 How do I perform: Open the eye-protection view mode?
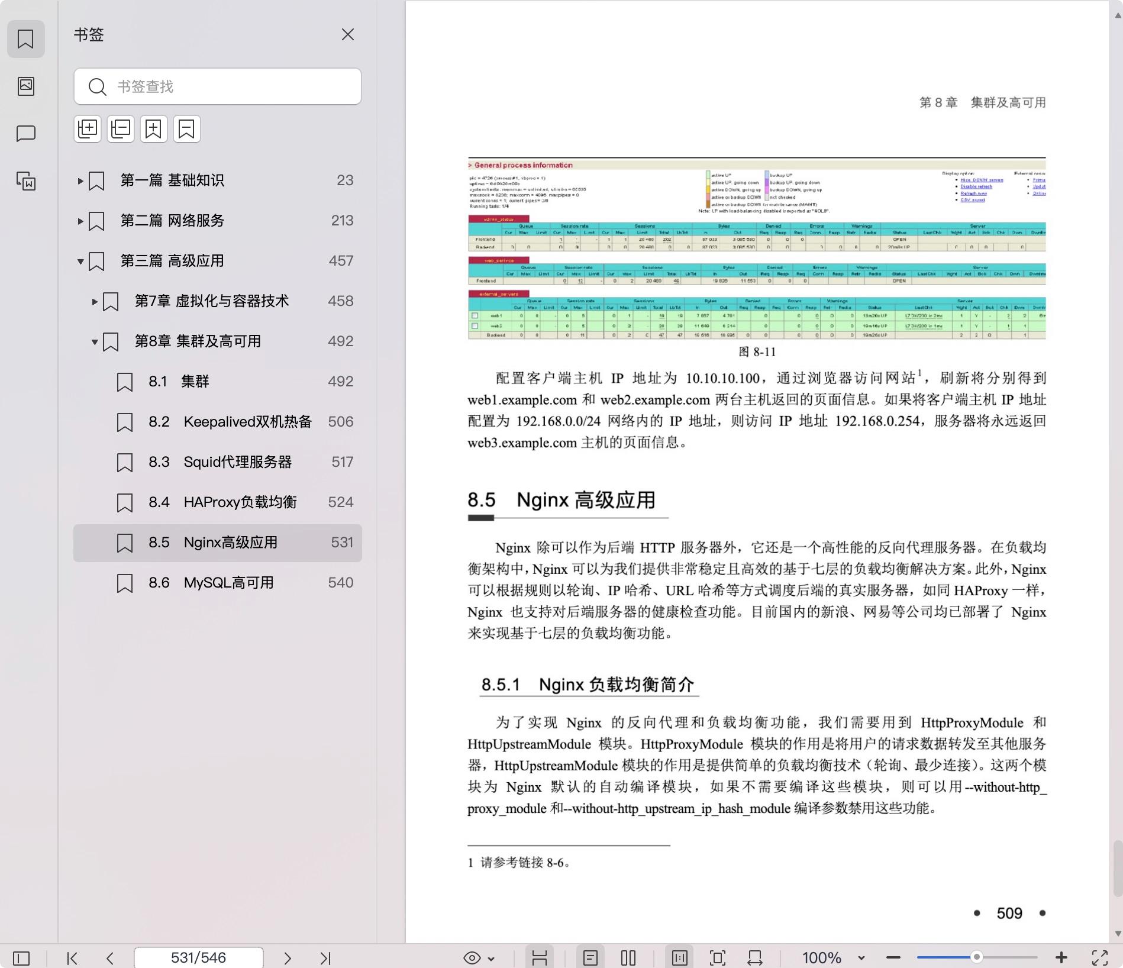pos(472,957)
